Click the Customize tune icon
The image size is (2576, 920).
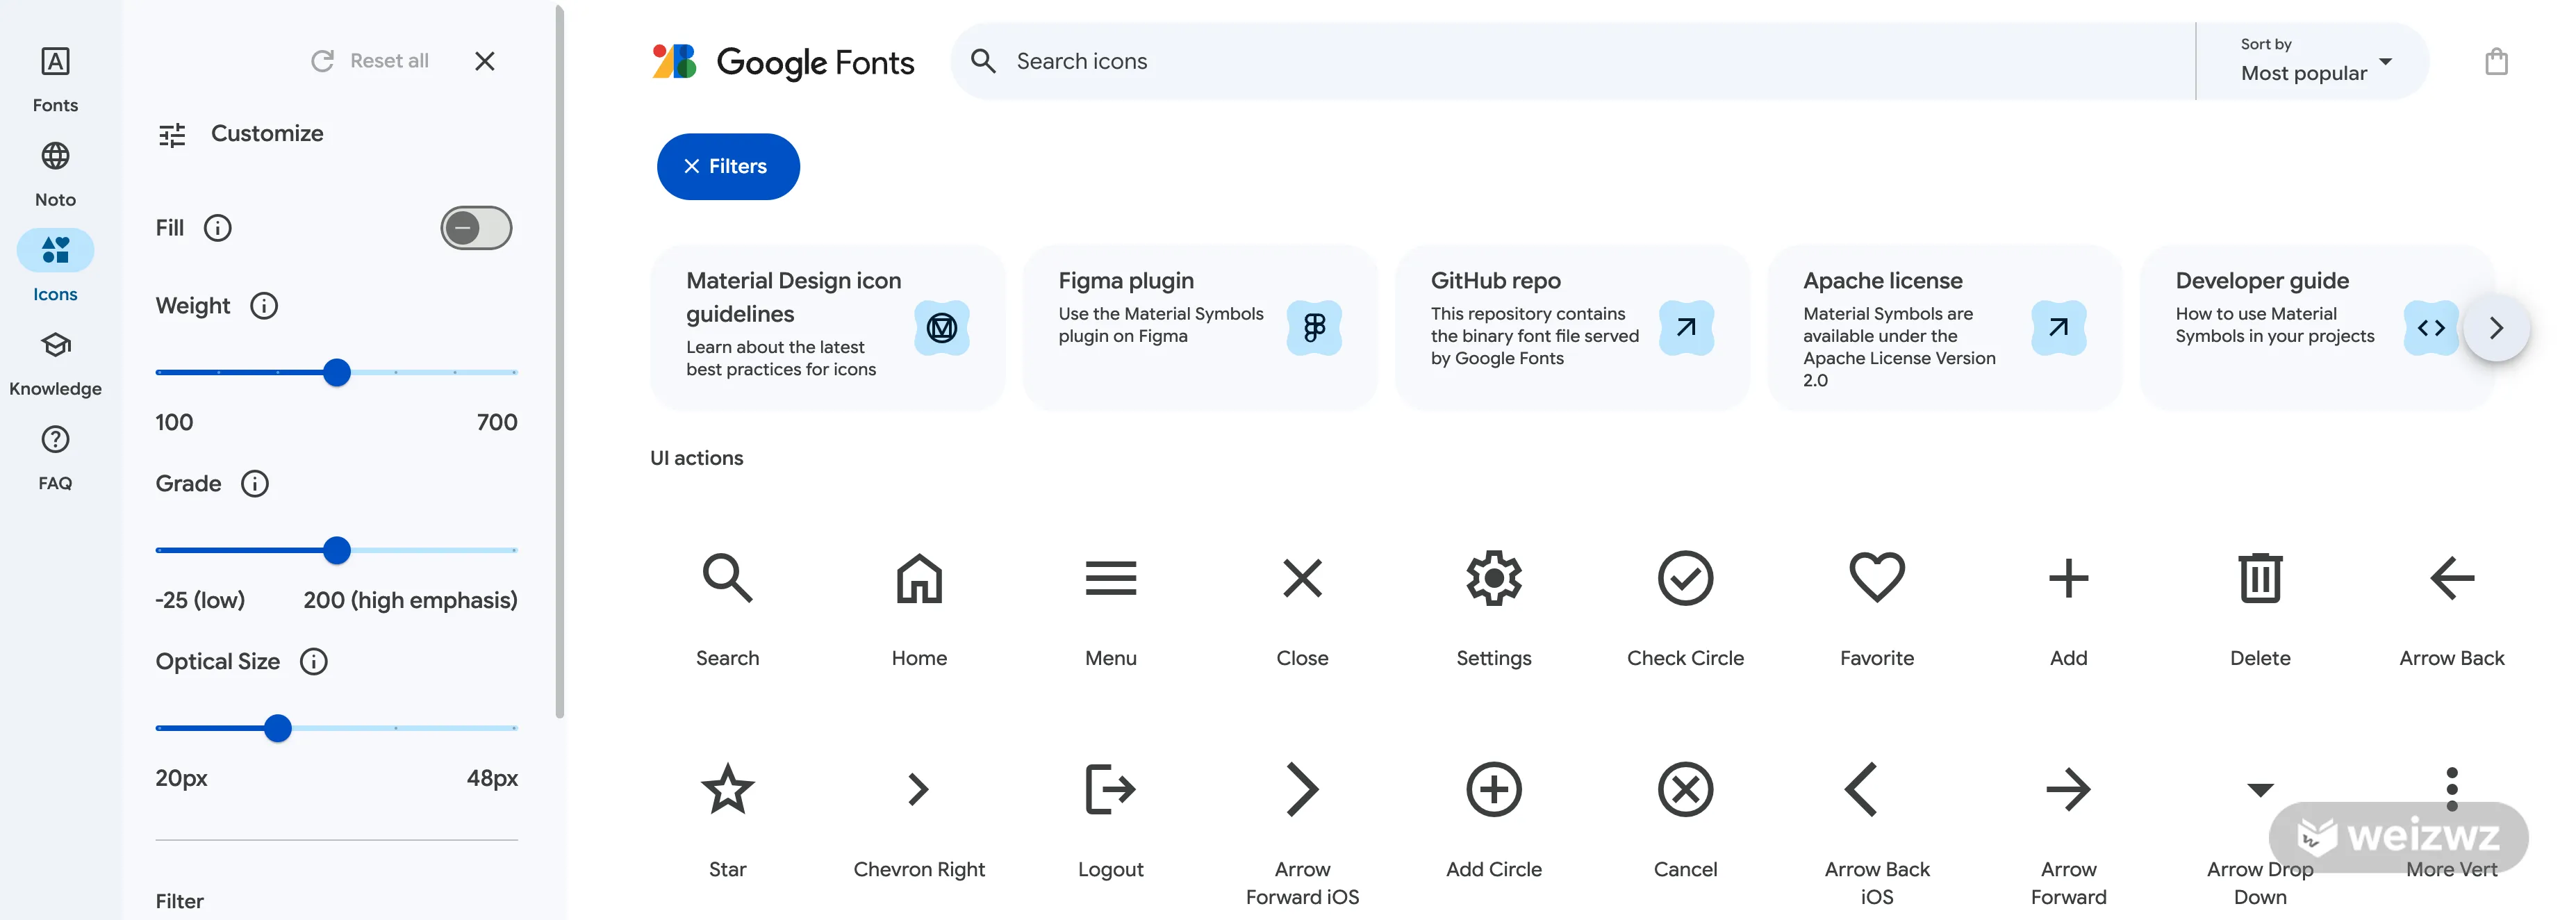172,134
